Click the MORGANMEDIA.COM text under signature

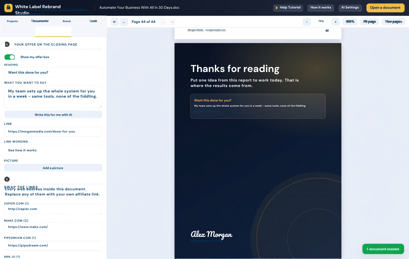point(206,241)
